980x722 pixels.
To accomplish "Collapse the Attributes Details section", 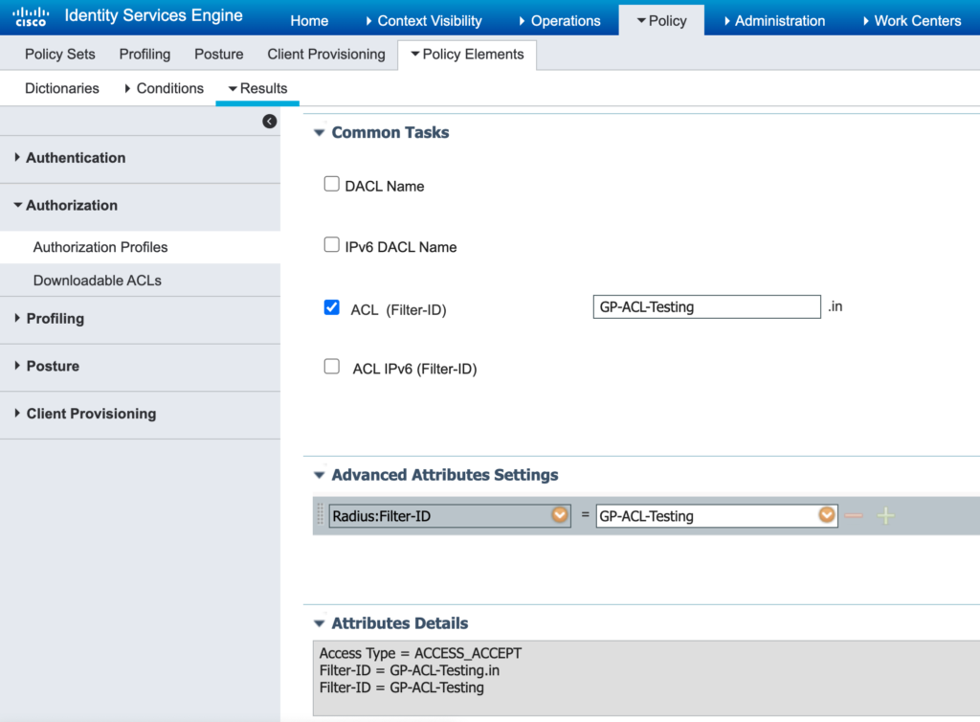I will click(x=319, y=624).
